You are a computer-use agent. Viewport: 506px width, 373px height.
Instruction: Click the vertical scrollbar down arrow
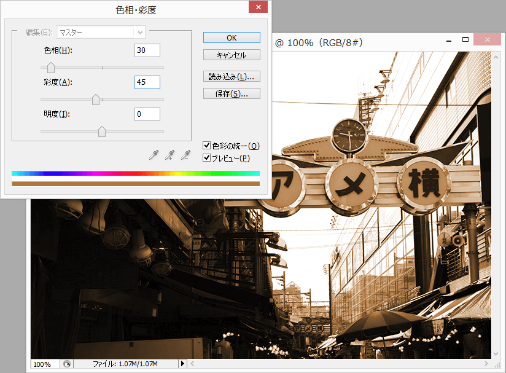pyautogui.click(x=496, y=355)
